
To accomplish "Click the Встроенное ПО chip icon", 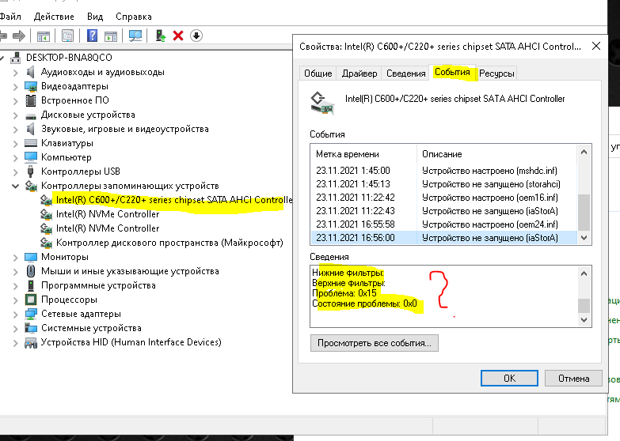I will pos(30,100).
